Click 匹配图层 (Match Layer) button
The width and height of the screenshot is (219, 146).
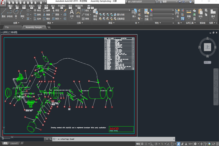tap(119, 19)
